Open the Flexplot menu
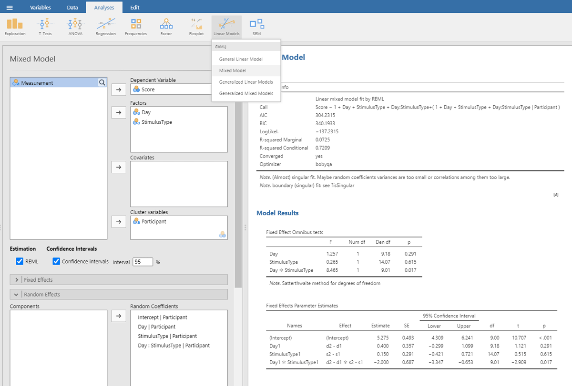 tap(196, 27)
